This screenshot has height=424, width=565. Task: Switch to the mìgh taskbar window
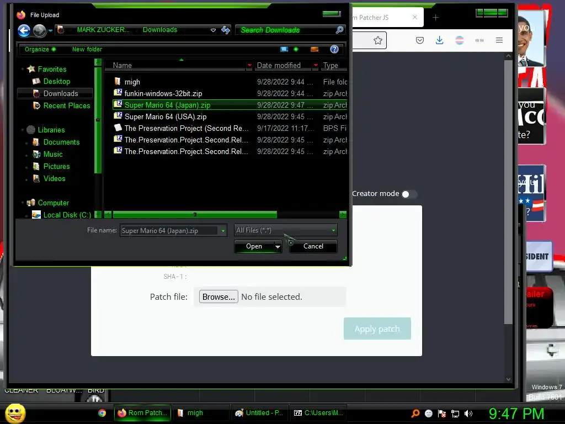pyautogui.click(x=201, y=413)
